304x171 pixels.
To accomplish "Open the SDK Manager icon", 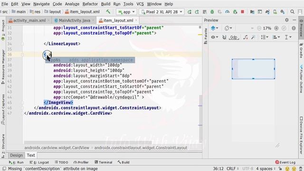I will 283,12.
